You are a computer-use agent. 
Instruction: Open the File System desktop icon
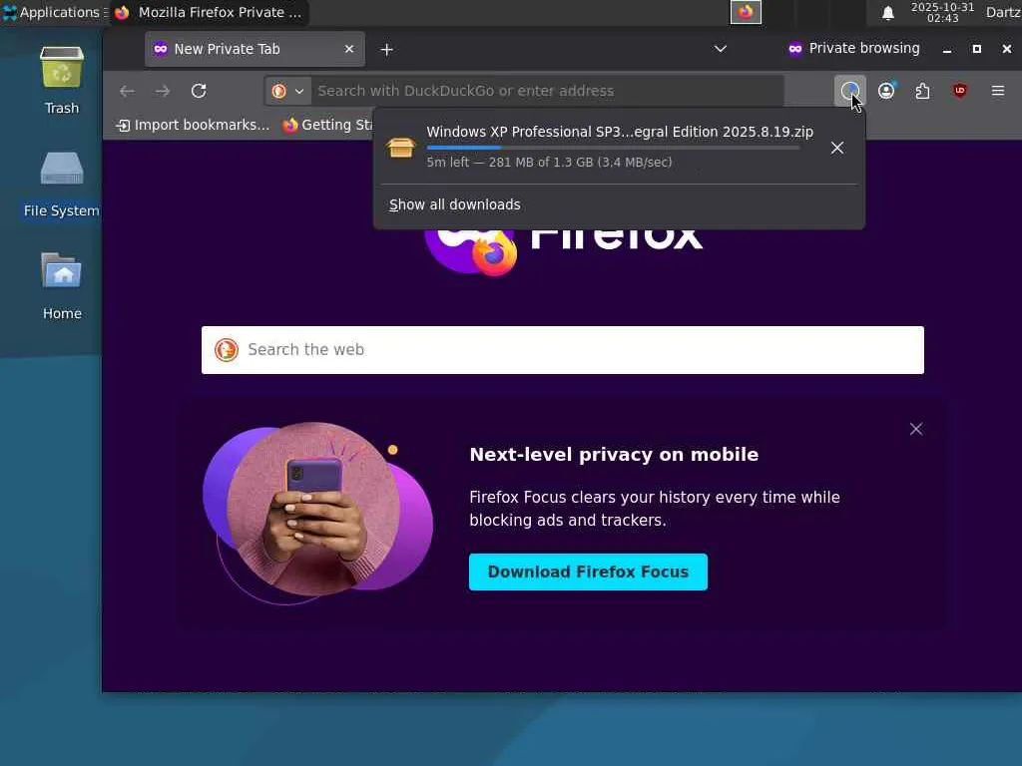tap(61, 184)
